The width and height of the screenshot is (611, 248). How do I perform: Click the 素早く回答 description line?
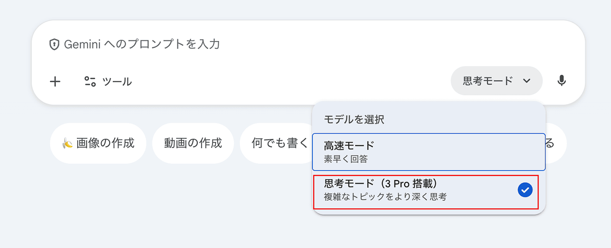coord(346,159)
